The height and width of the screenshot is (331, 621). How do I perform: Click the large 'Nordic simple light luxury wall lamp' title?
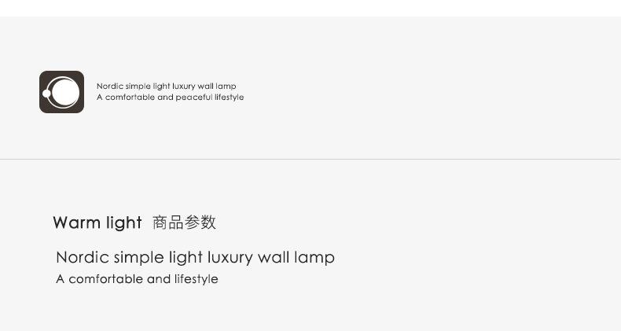[195, 258]
